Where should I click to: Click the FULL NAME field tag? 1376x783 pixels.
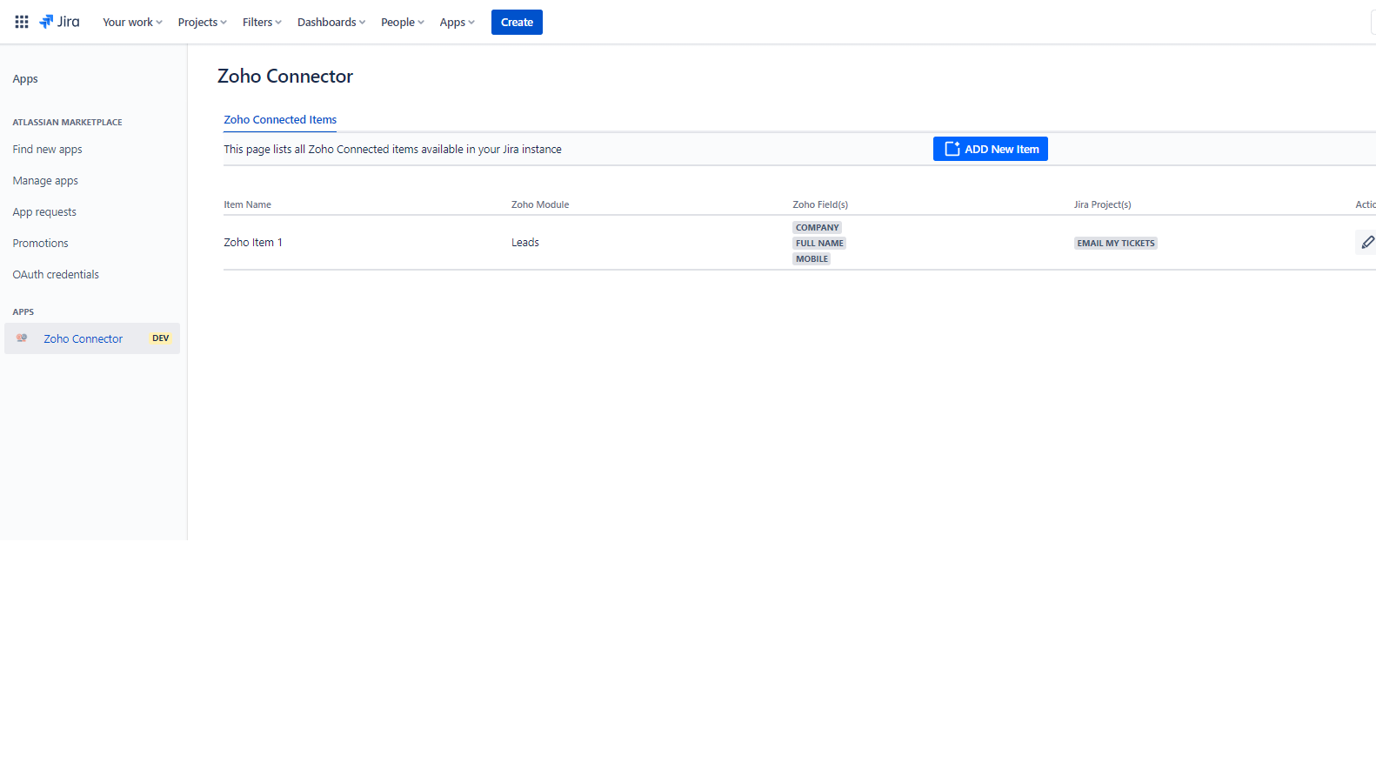[819, 244]
